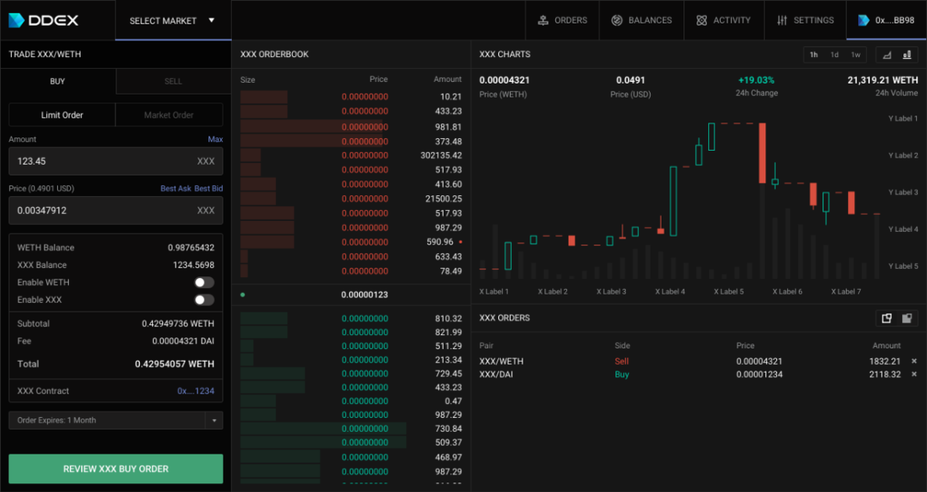Select the bid row with amount 810.32

[x=351, y=318]
